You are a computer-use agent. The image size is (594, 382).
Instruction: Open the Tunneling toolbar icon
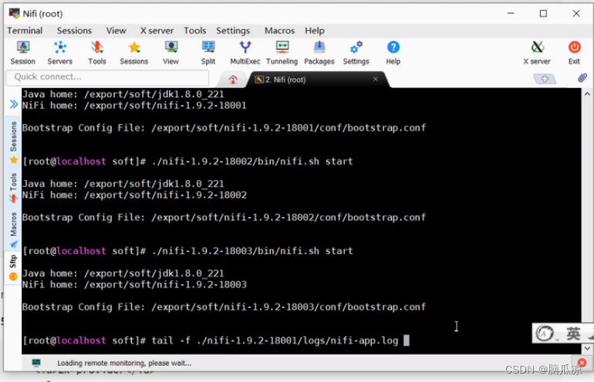pos(282,52)
